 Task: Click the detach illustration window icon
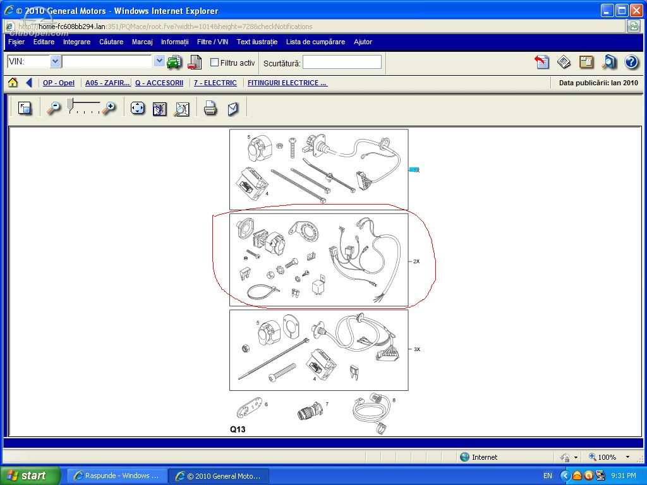(25, 109)
